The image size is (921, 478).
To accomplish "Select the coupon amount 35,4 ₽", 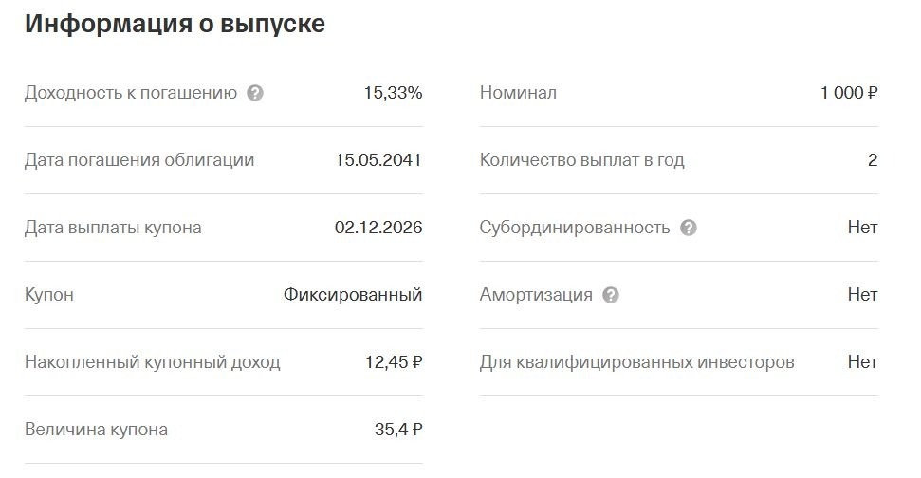I will (x=398, y=430).
